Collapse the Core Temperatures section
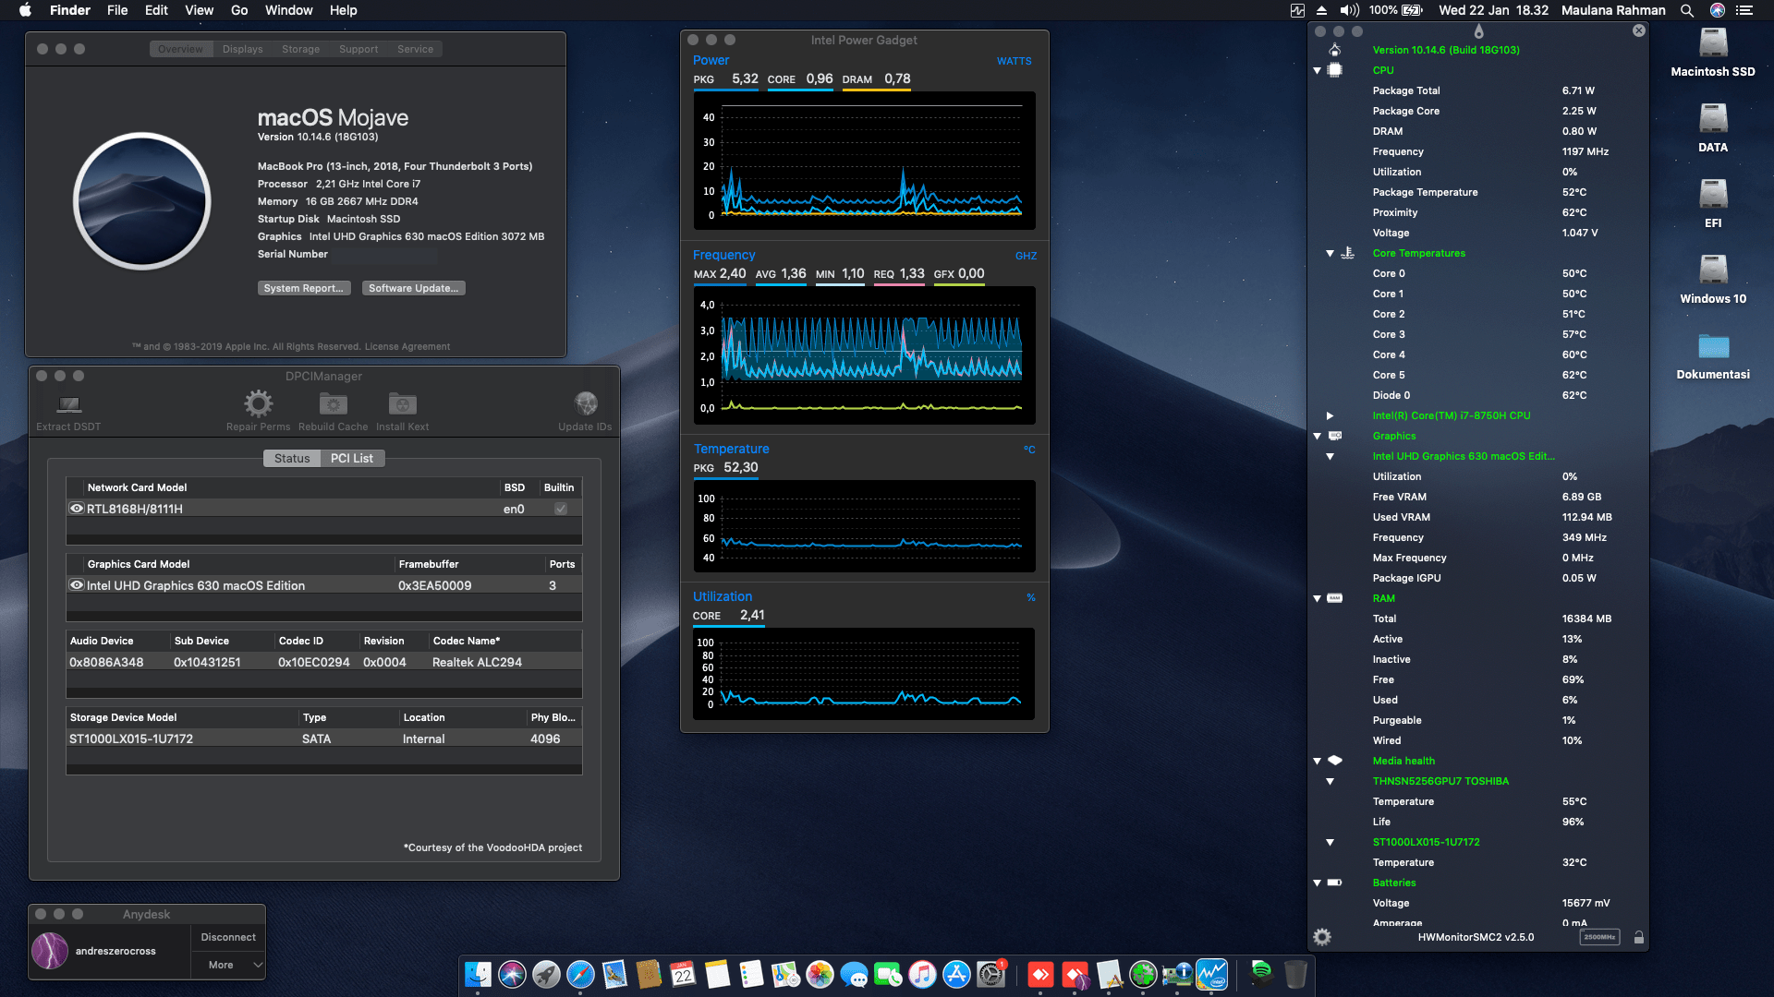The width and height of the screenshot is (1774, 997). pos(1329,253)
